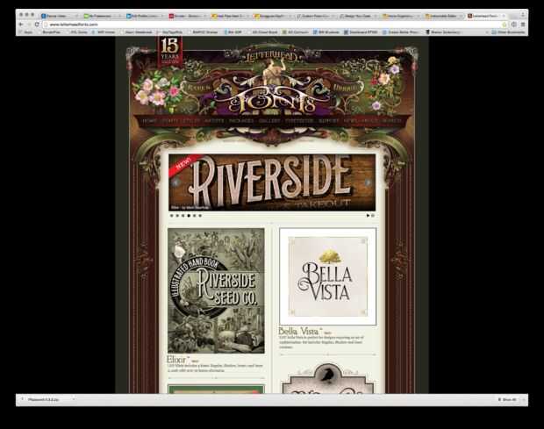Go to next slide with right arrow
This screenshot has height=429, width=544.
[368, 182]
